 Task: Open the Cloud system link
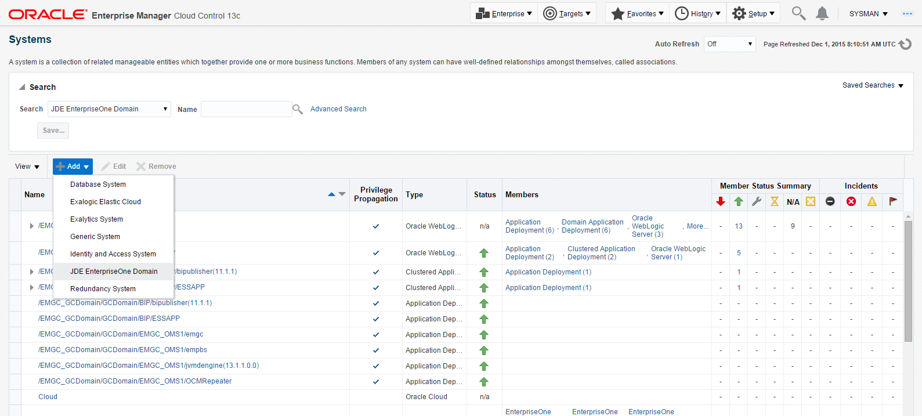click(48, 397)
